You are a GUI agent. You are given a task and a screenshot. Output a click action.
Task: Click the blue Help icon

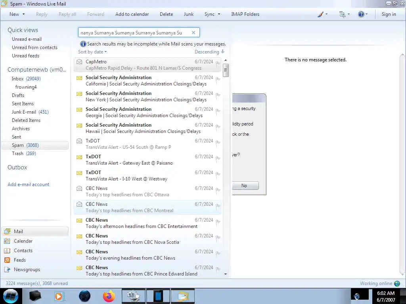[x=361, y=14]
